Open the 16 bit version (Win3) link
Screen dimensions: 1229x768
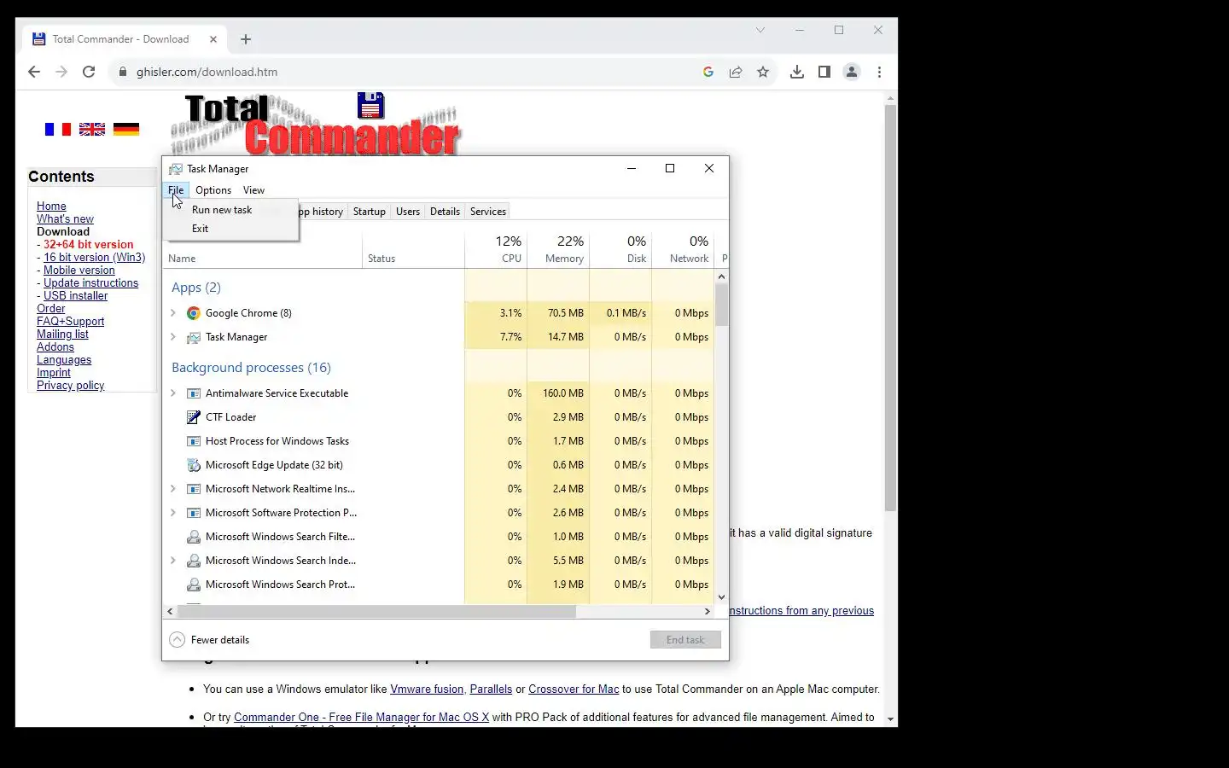[x=95, y=257]
